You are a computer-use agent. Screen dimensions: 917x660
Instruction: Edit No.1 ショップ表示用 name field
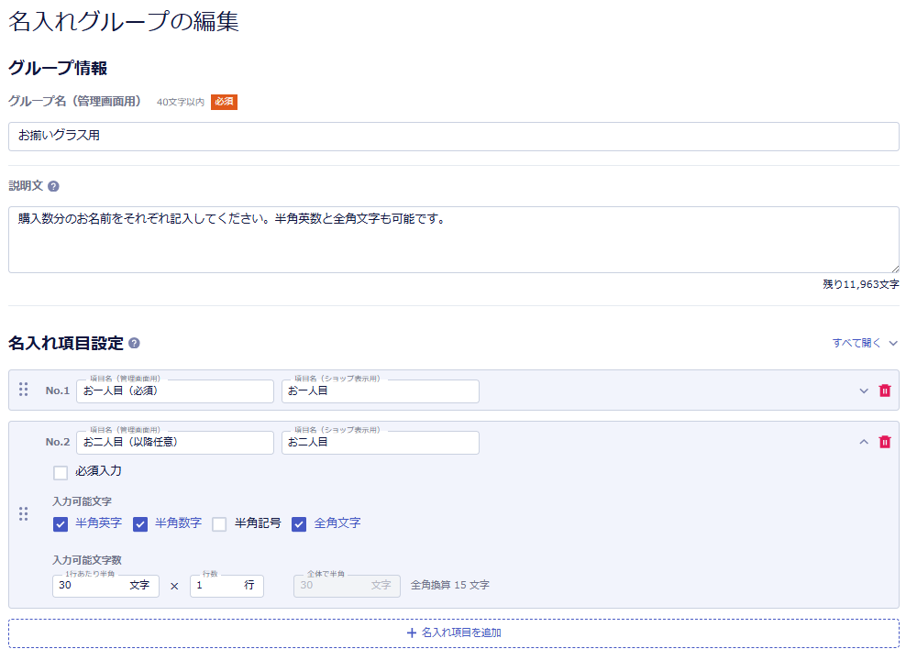coord(381,391)
